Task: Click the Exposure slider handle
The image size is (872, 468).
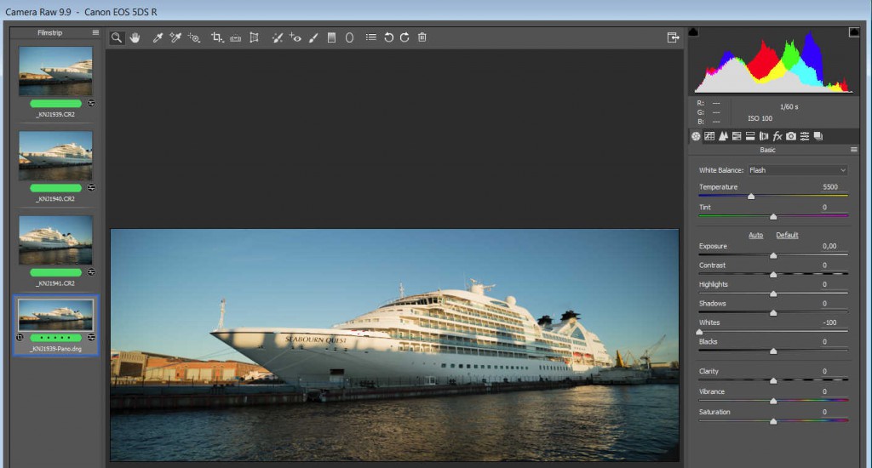Action: point(773,255)
